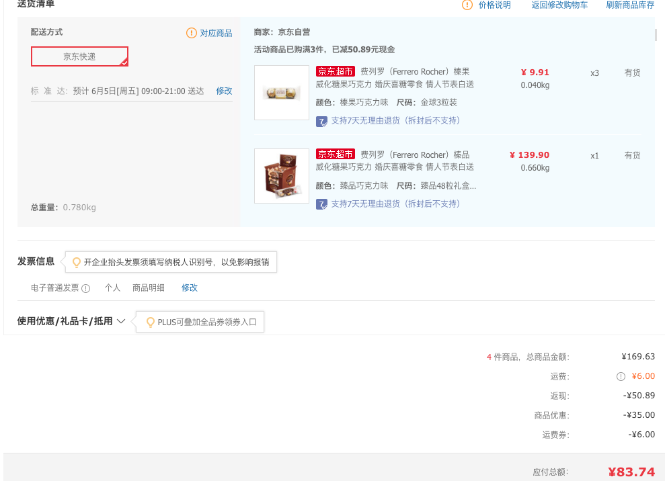Click 总重量 0.780kg text
Image resolution: width=665 pixels, height=481 pixels.
coord(63,207)
